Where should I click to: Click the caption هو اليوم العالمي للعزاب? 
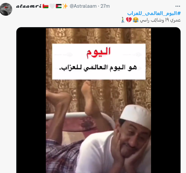pos(98,68)
